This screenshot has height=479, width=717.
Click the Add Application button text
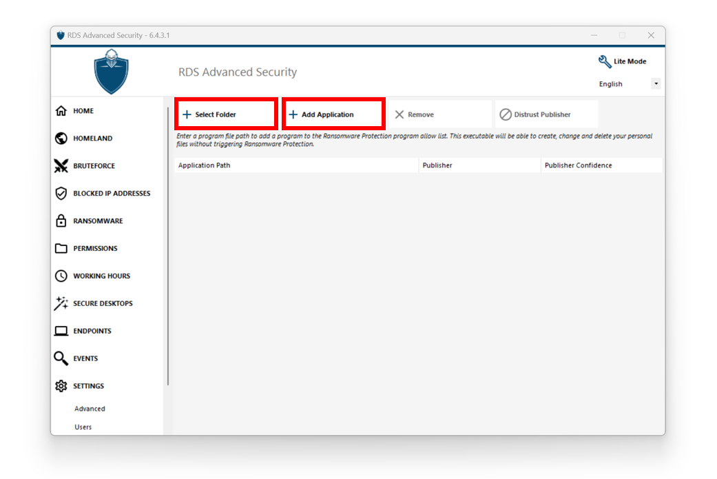(327, 114)
